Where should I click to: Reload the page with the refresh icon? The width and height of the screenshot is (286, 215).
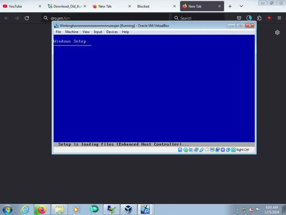point(27,18)
